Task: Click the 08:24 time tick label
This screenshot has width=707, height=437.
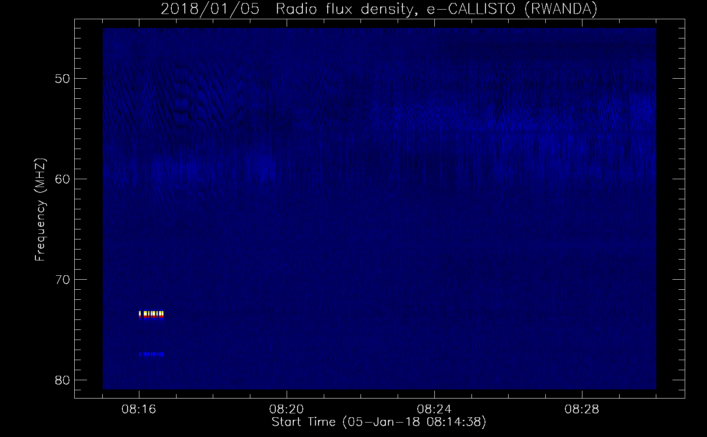Action: (434, 409)
